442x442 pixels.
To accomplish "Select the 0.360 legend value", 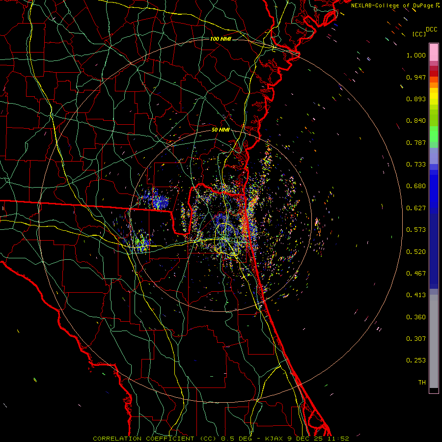I will (x=416, y=317).
